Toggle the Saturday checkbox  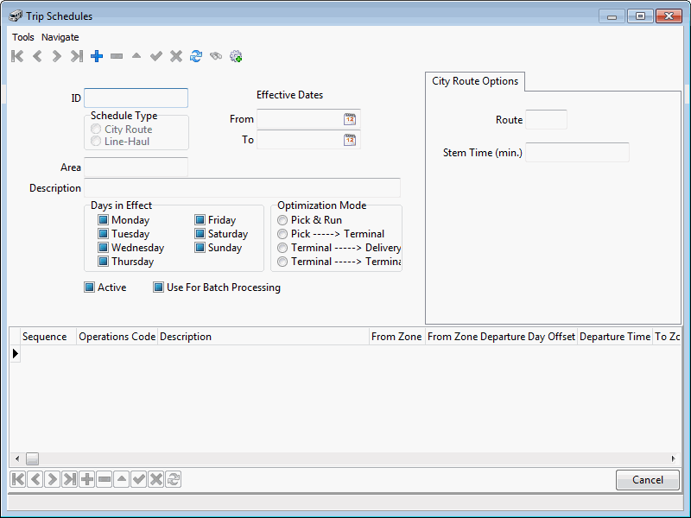[x=200, y=234]
